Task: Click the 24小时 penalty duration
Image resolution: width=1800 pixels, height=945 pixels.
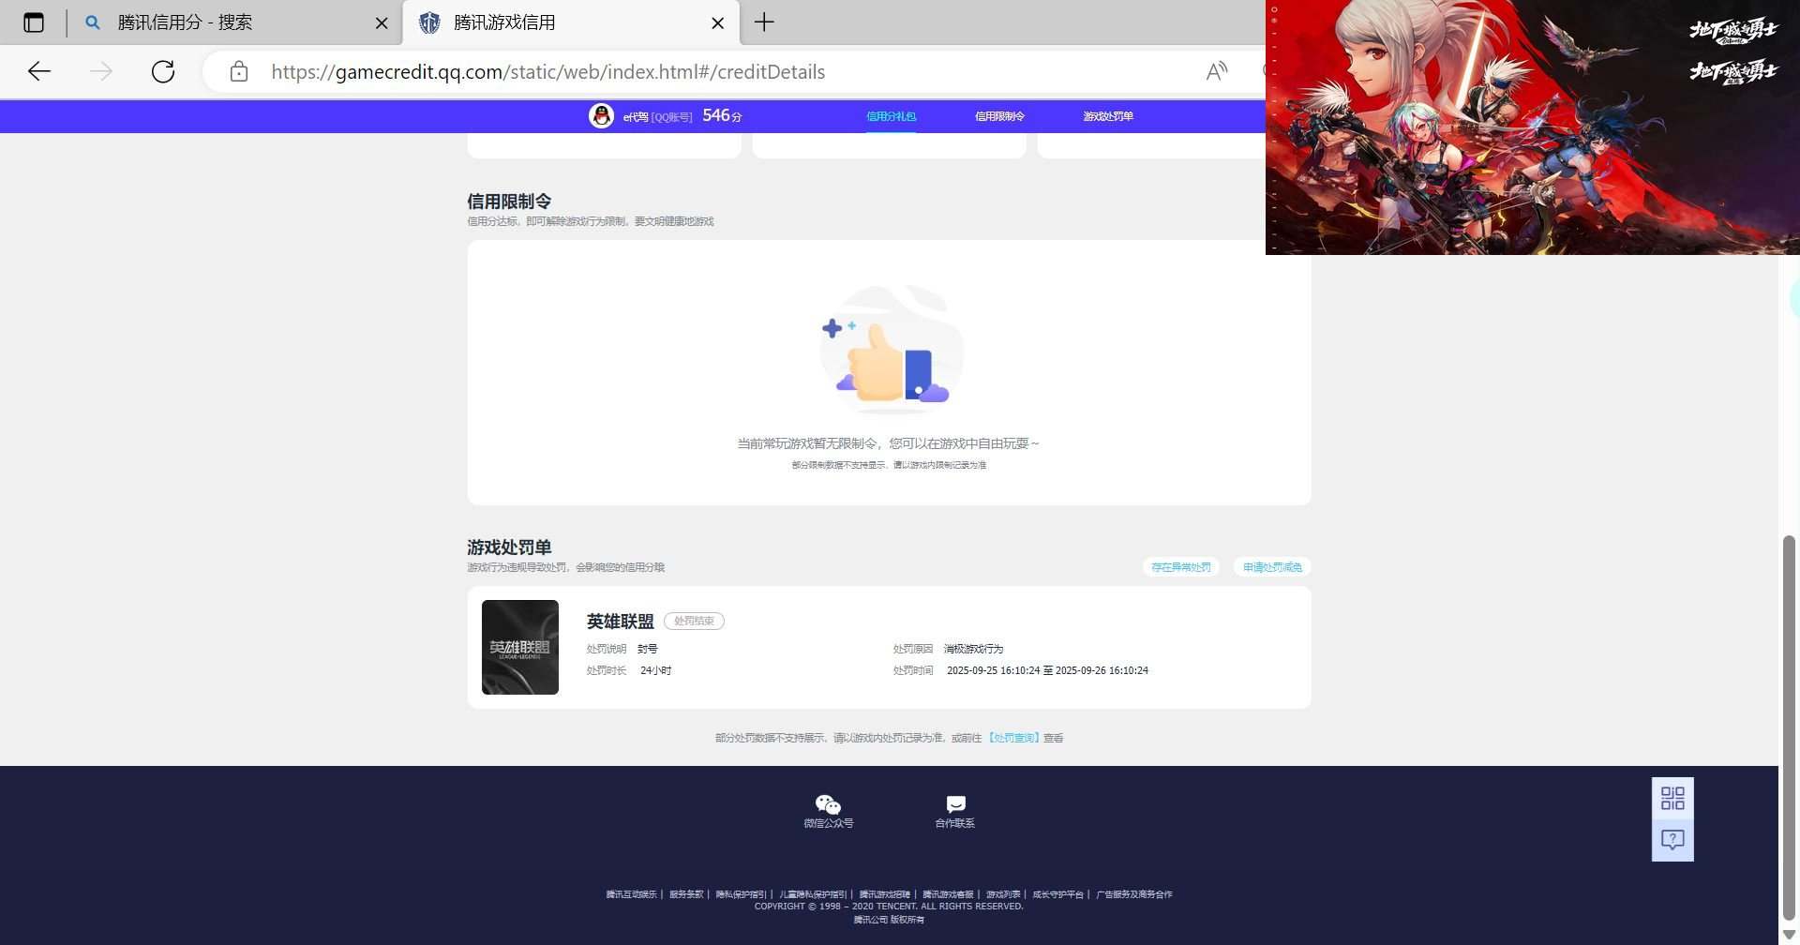Action: pos(655,670)
